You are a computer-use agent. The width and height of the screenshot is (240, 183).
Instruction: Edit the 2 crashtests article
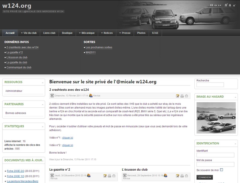pos(178,96)
